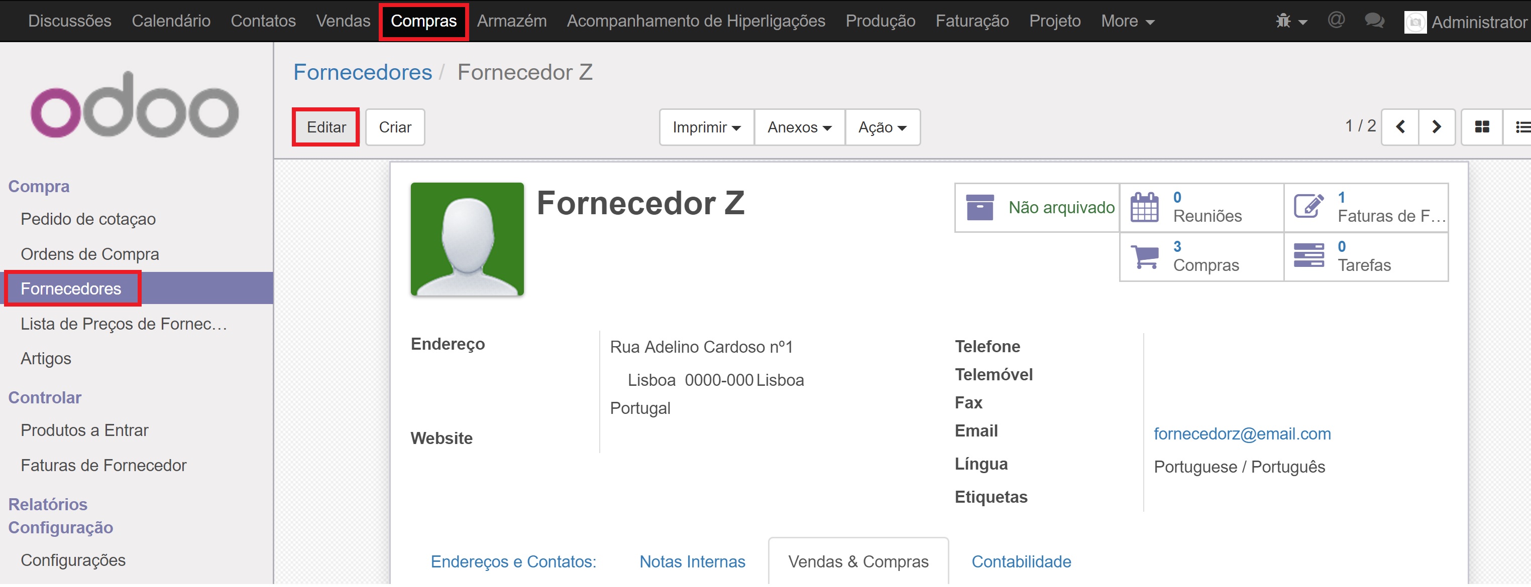Expand the More menu
The height and width of the screenshot is (587, 1531).
[x=1127, y=22]
